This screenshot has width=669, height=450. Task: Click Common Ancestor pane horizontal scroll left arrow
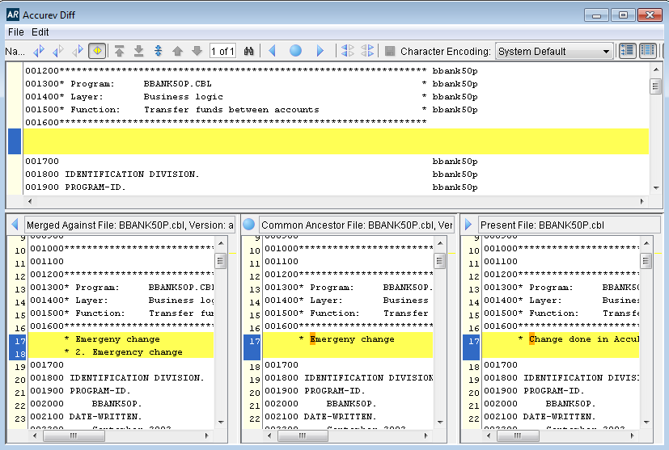coord(269,435)
